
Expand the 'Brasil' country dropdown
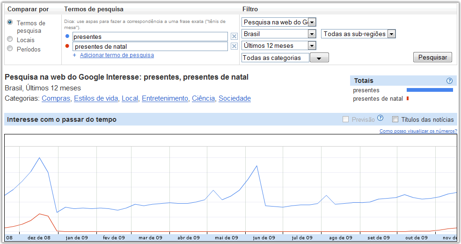312,34
